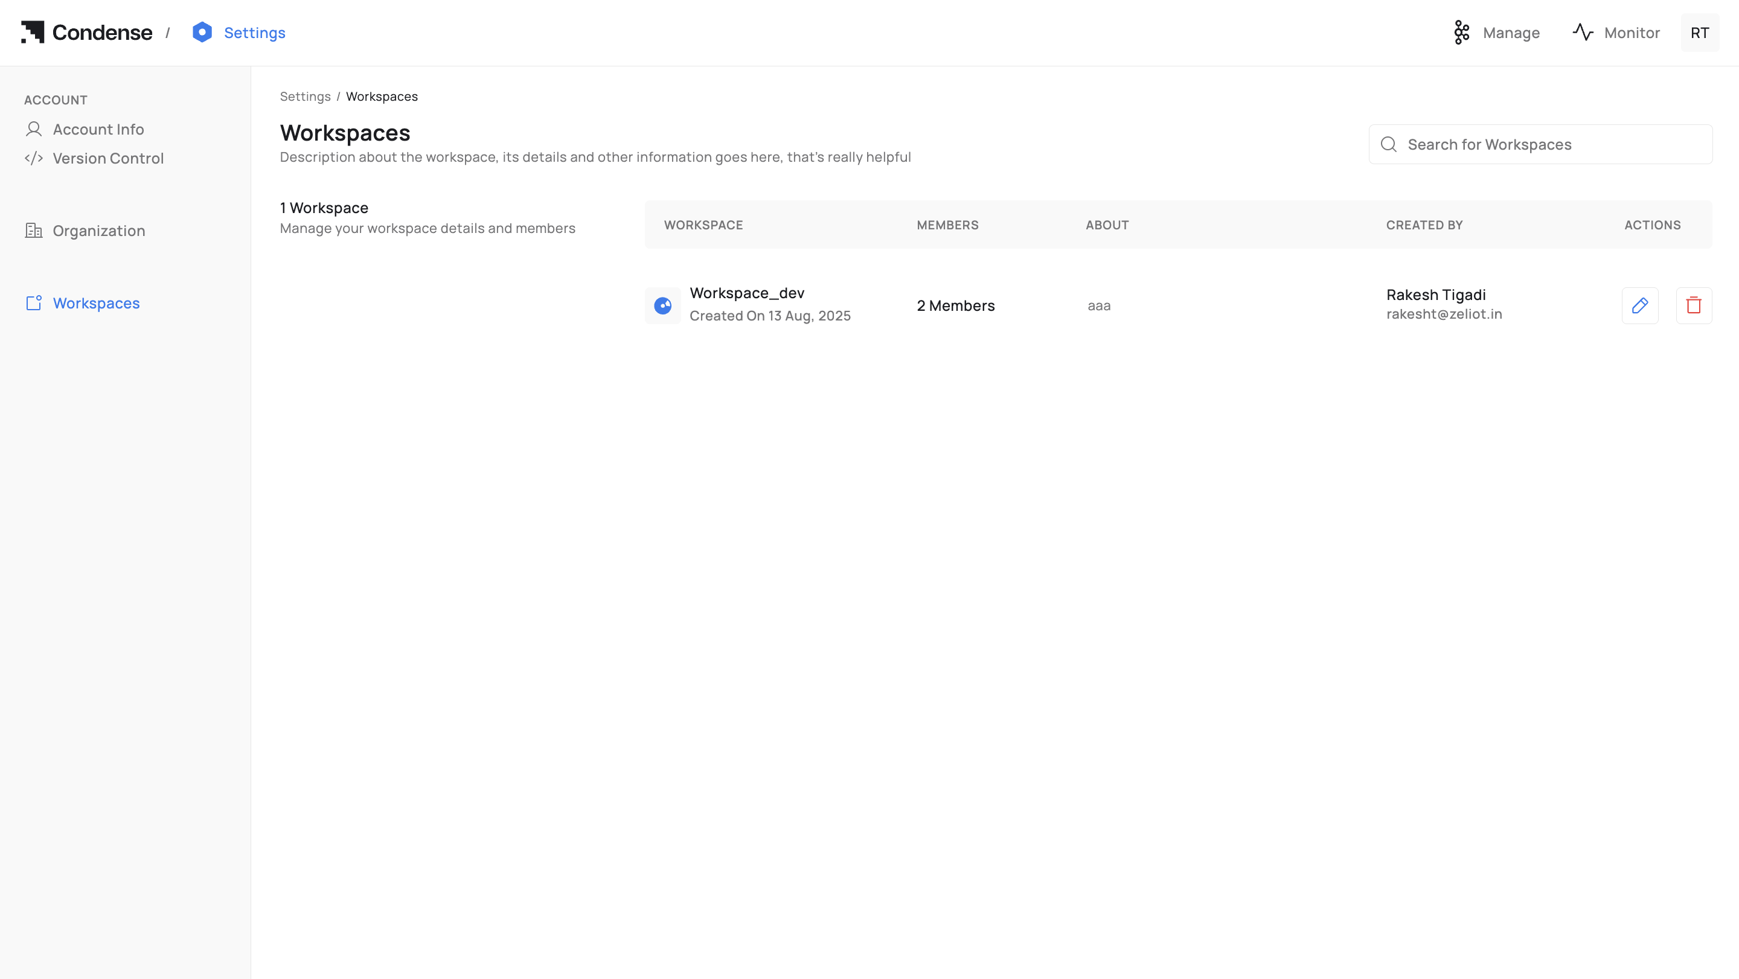Click the Manage nodes icon
The width and height of the screenshot is (1739, 979).
coord(1461,33)
